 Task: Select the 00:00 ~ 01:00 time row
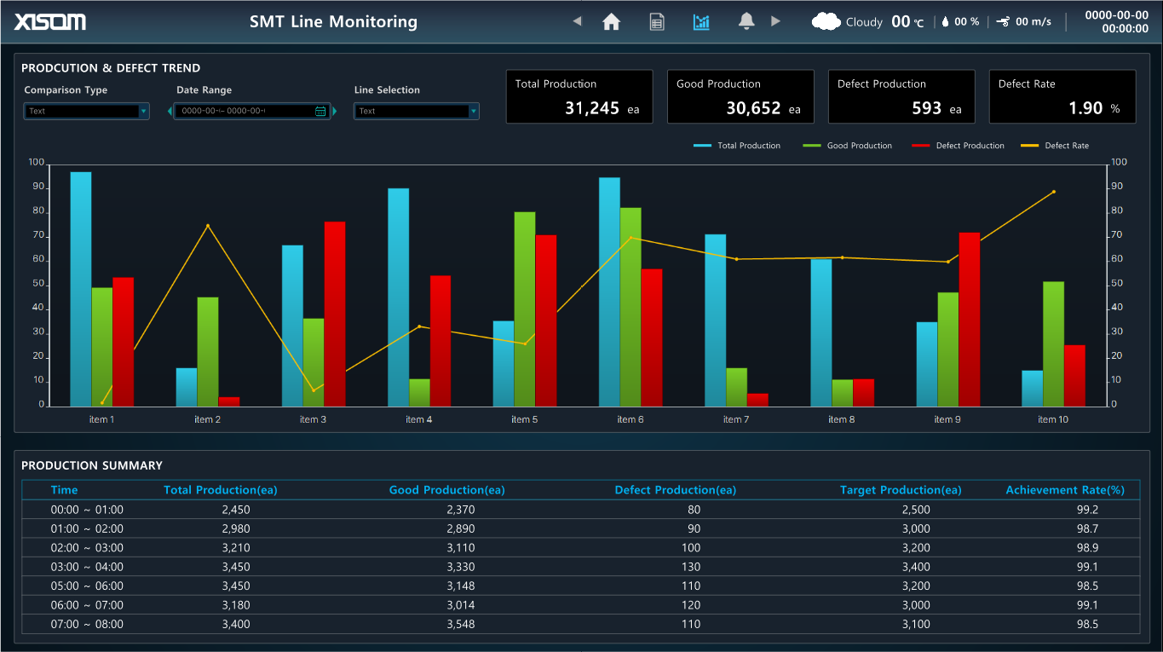point(580,510)
